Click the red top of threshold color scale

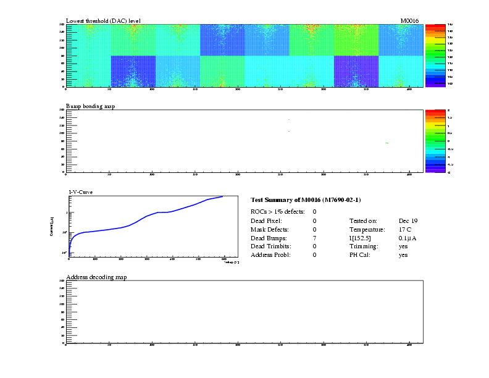tap(435, 27)
